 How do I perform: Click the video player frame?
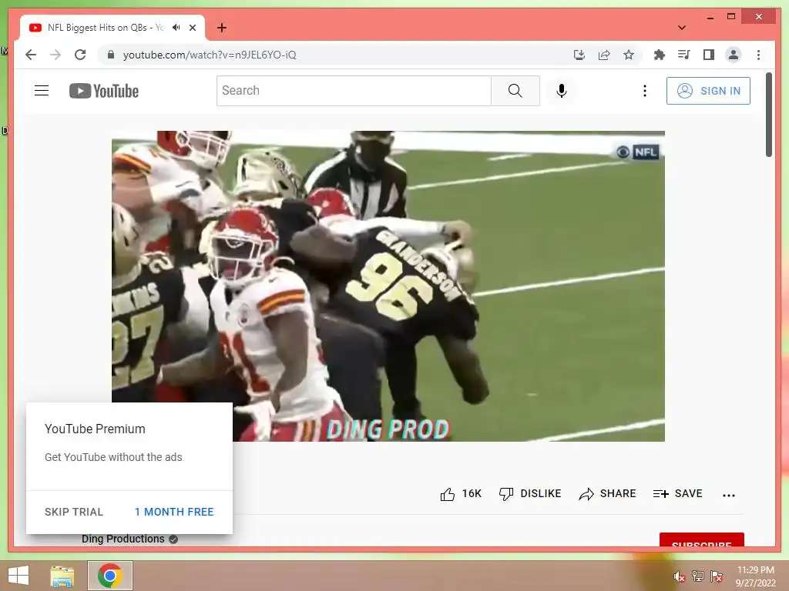point(388,286)
